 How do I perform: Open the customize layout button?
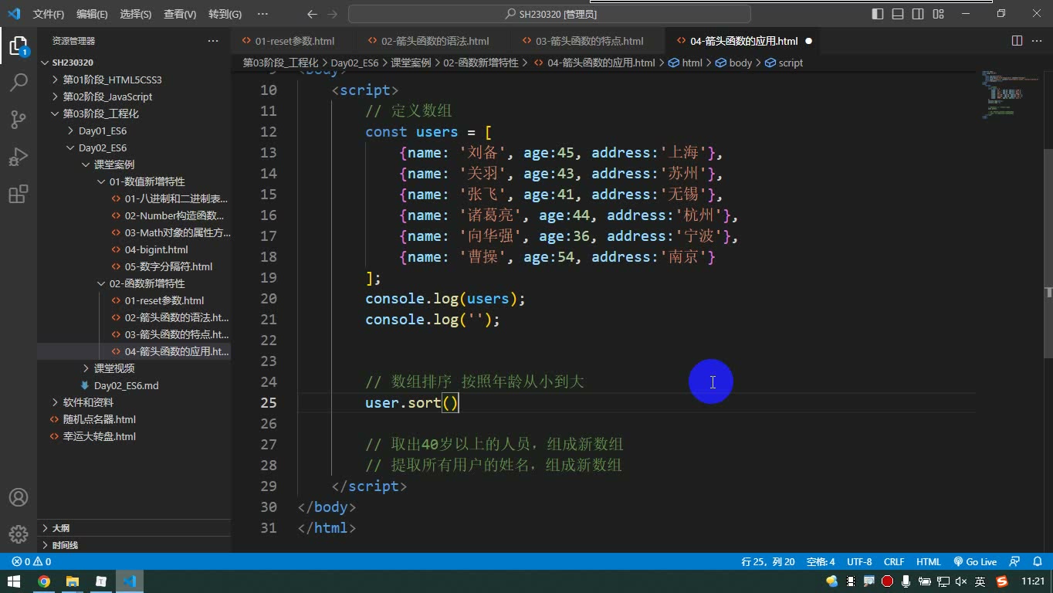(938, 14)
